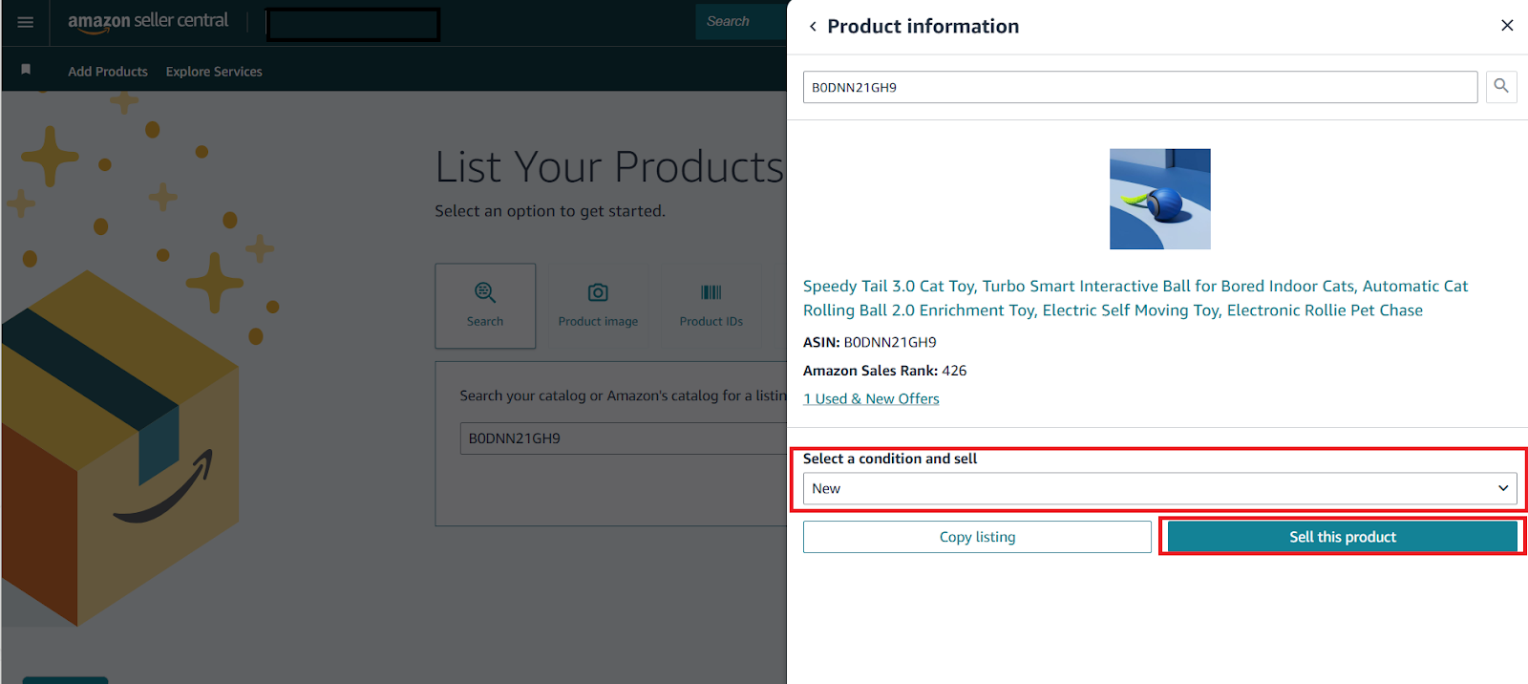Open the Speedy Tail 3.0 Cat Toy title link

(x=1135, y=298)
